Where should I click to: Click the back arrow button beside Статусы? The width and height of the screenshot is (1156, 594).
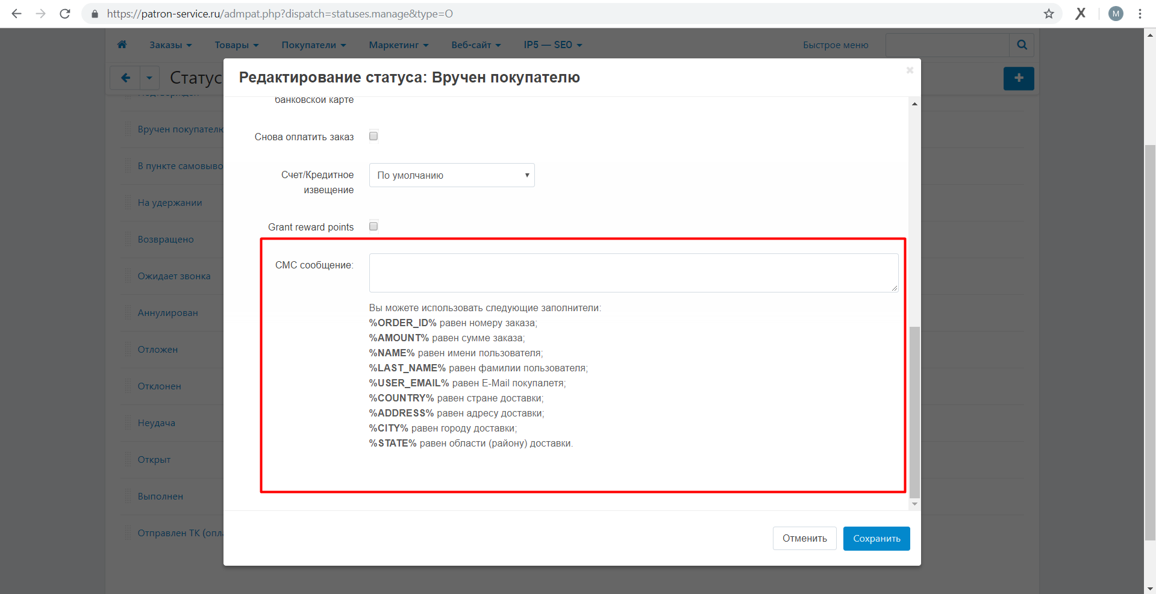(125, 78)
